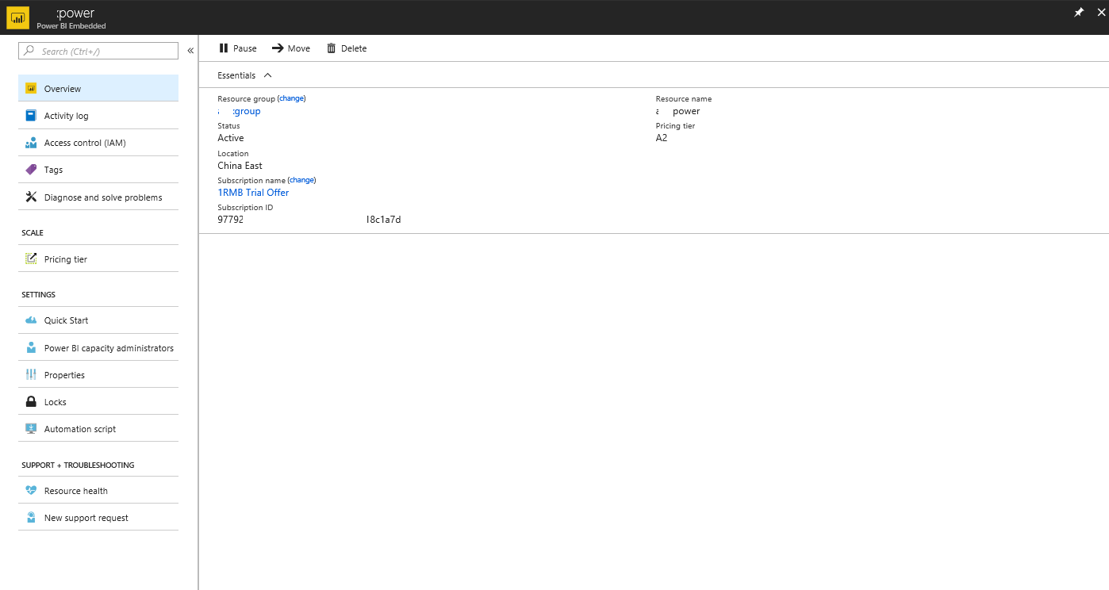Open Quick Start cloud icon

[31, 320]
